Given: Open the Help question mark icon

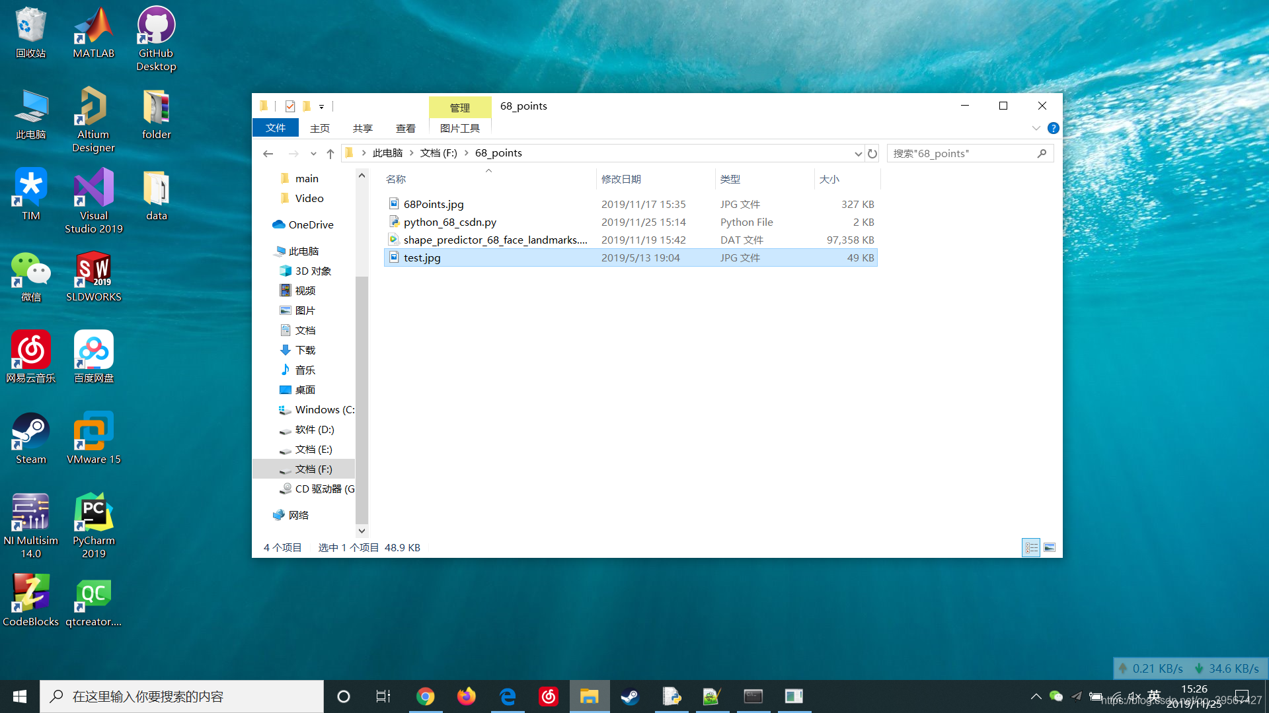Looking at the screenshot, I should [x=1054, y=128].
